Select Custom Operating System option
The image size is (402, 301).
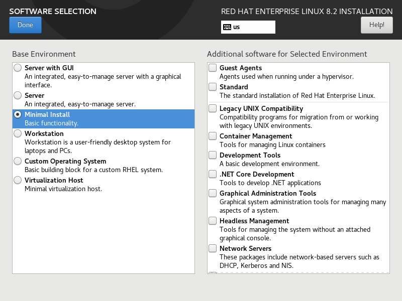click(18, 161)
